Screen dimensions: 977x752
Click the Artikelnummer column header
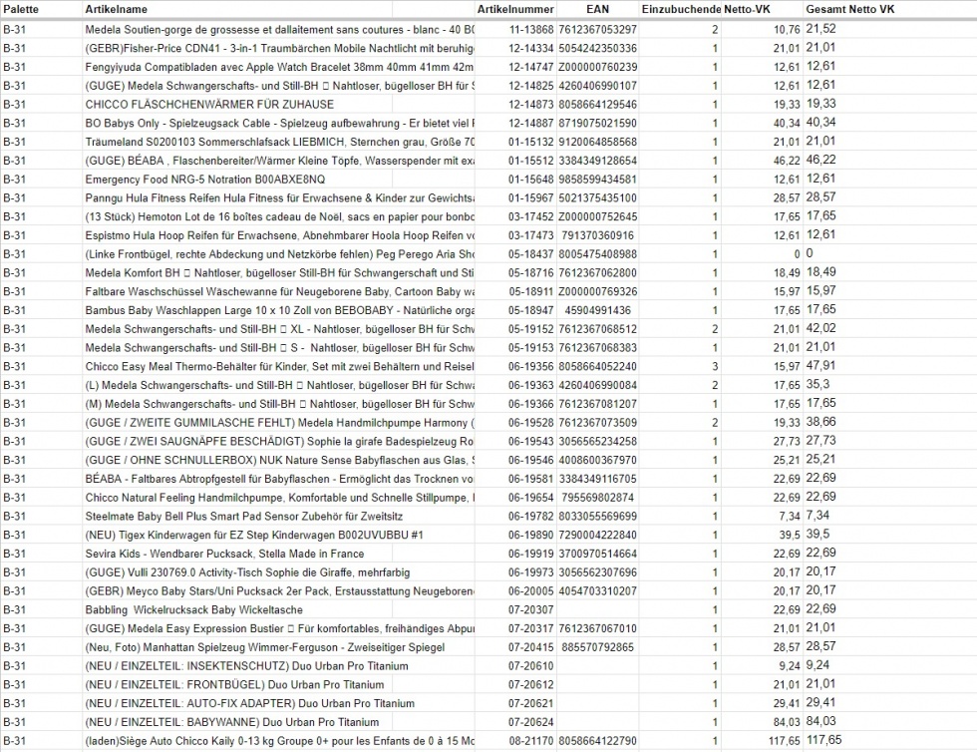click(515, 9)
